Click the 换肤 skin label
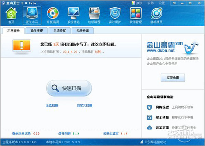The height and width of the screenshot is (146, 205). click(139, 3)
